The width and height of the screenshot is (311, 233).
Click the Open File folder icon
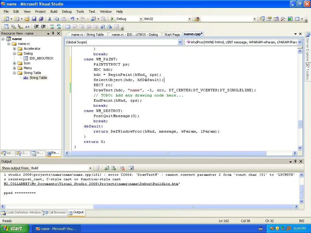27,19
